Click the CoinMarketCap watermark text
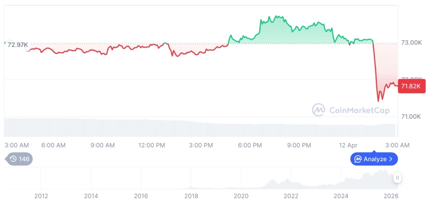Viewport: 434px width, 202px height. [359, 110]
